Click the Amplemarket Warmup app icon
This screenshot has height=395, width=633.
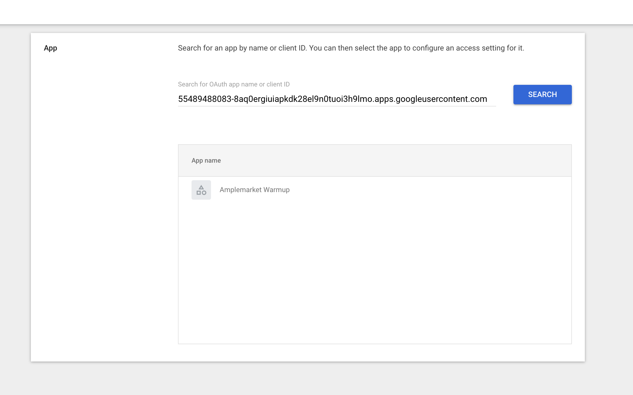click(201, 190)
